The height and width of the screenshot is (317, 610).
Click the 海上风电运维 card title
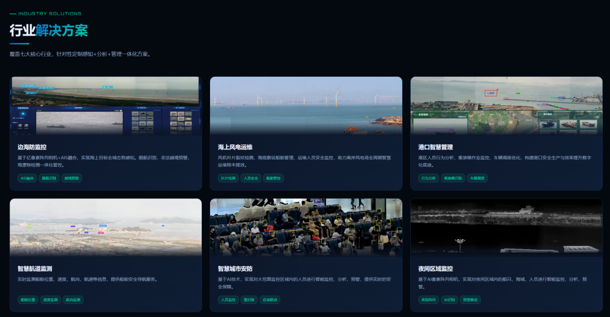235,147
